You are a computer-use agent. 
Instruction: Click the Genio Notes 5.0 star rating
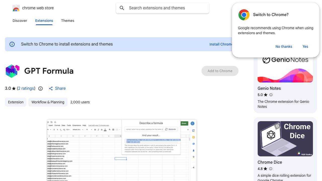[x=262, y=95]
